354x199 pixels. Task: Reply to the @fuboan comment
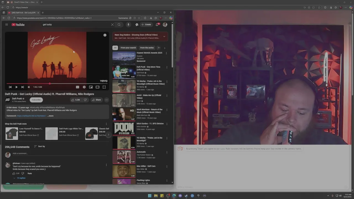pos(30,174)
